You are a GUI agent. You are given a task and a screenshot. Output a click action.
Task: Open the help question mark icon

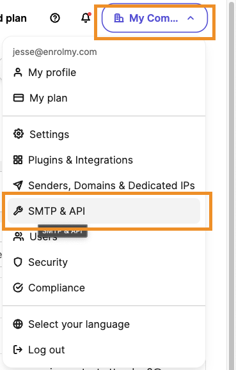[x=55, y=18]
